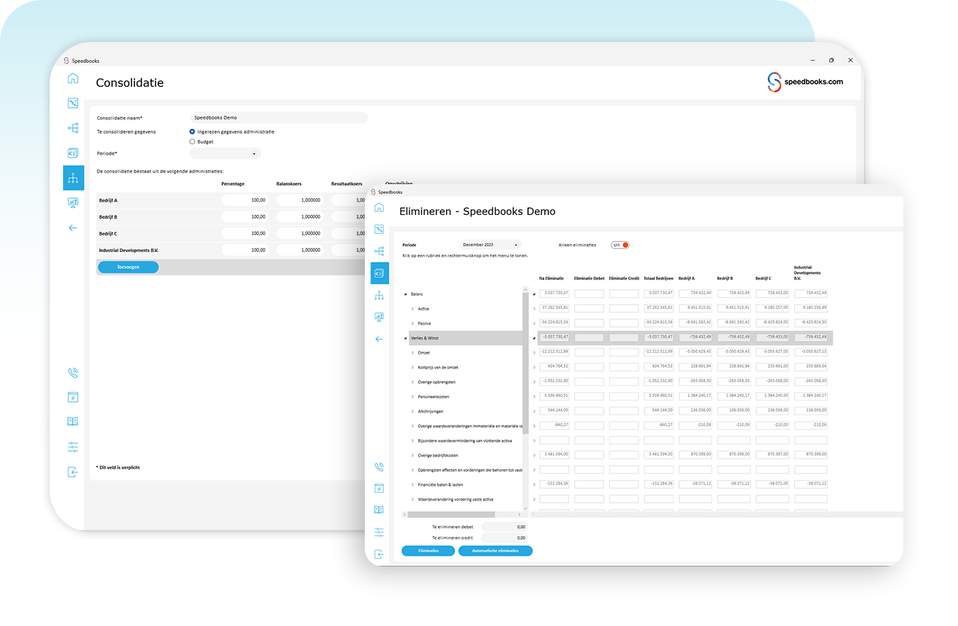958x626 pixels.
Task: Toggle the 'Alleen eliminaties' switch
Action: pos(620,245)
